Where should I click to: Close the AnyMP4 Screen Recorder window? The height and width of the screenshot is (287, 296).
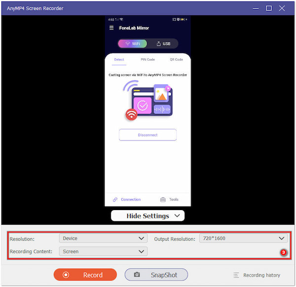(x=282, y=8)
